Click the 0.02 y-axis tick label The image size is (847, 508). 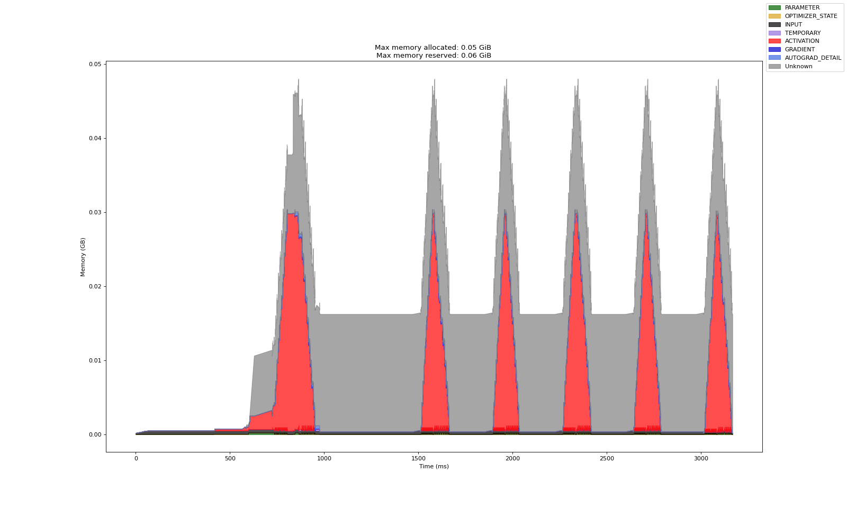coord(95,286)
